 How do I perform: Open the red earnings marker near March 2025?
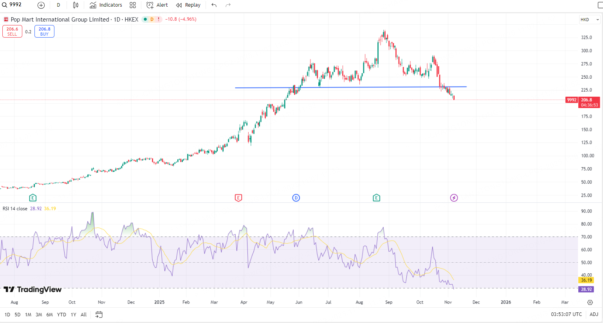pos(238,198)
